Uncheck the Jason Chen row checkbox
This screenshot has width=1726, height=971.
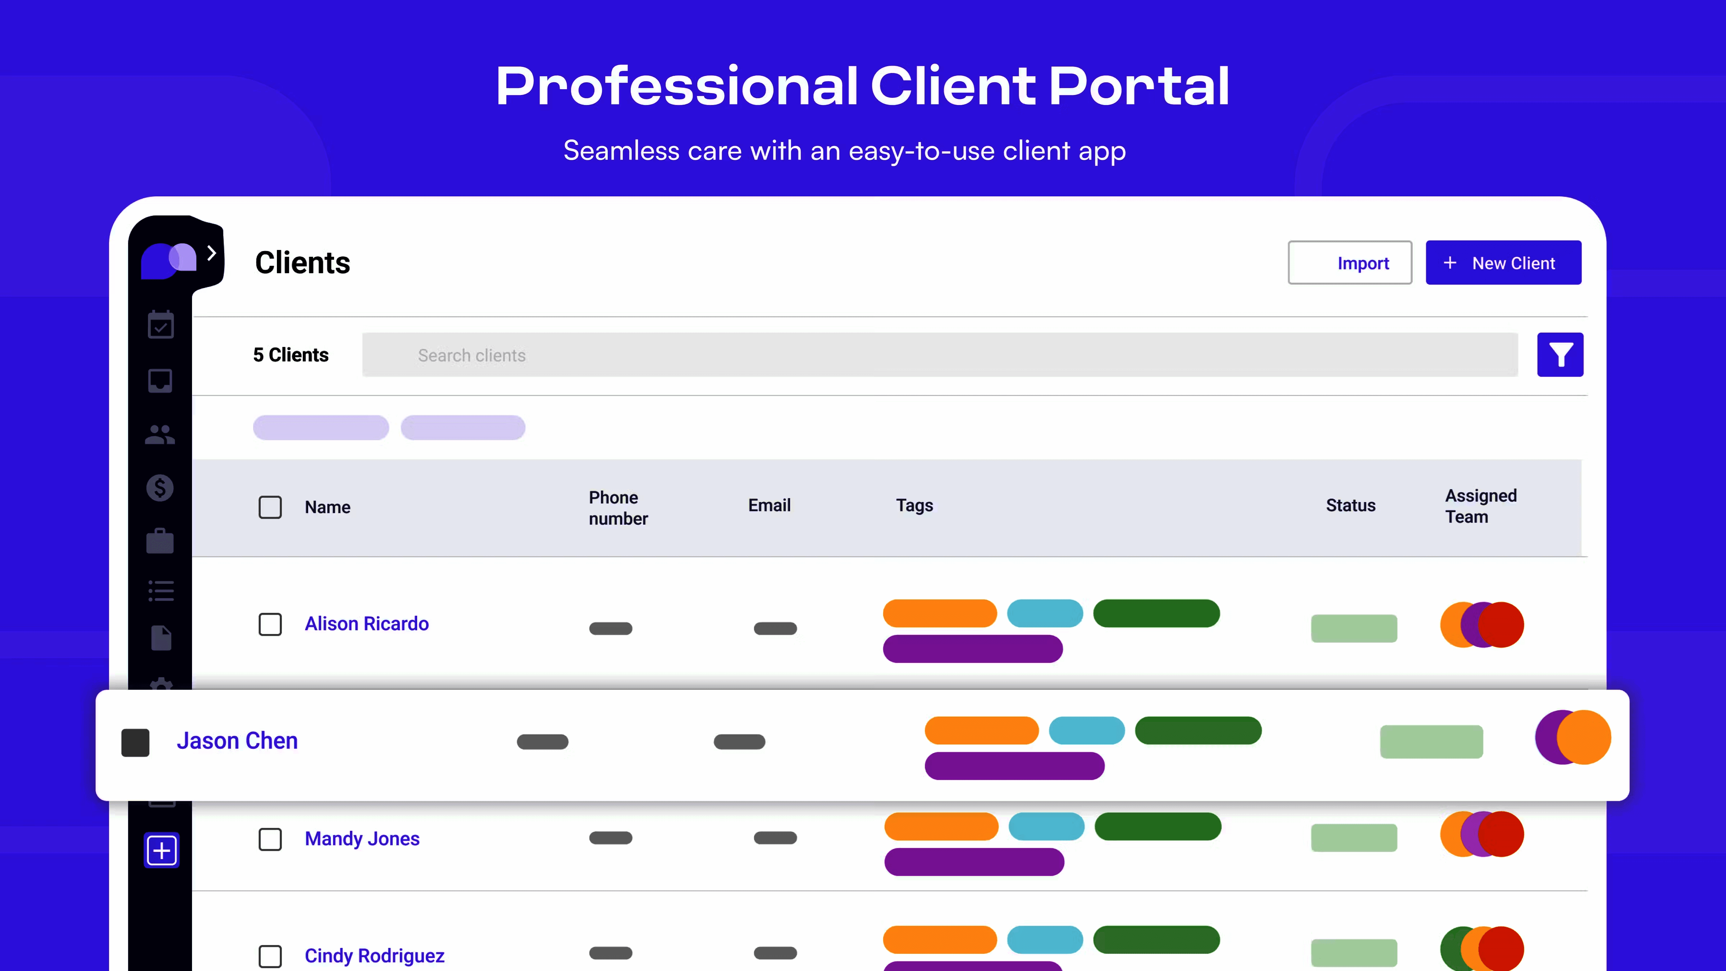135,743
